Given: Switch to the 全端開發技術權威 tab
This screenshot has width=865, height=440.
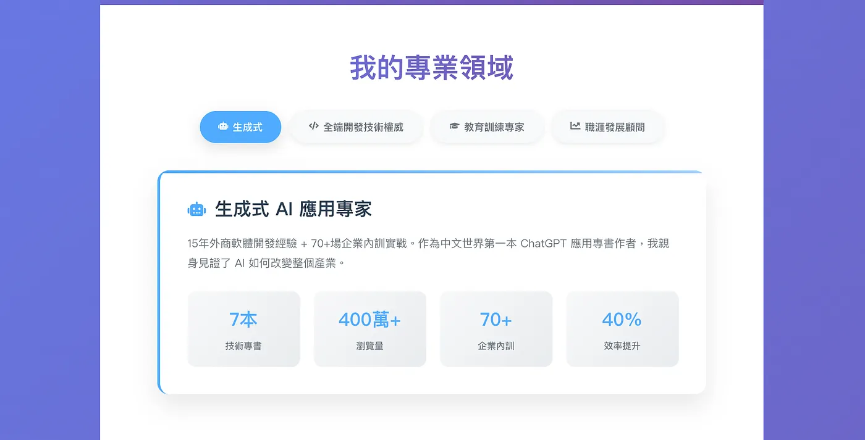Looking at the screenshot, I should 356,127.
